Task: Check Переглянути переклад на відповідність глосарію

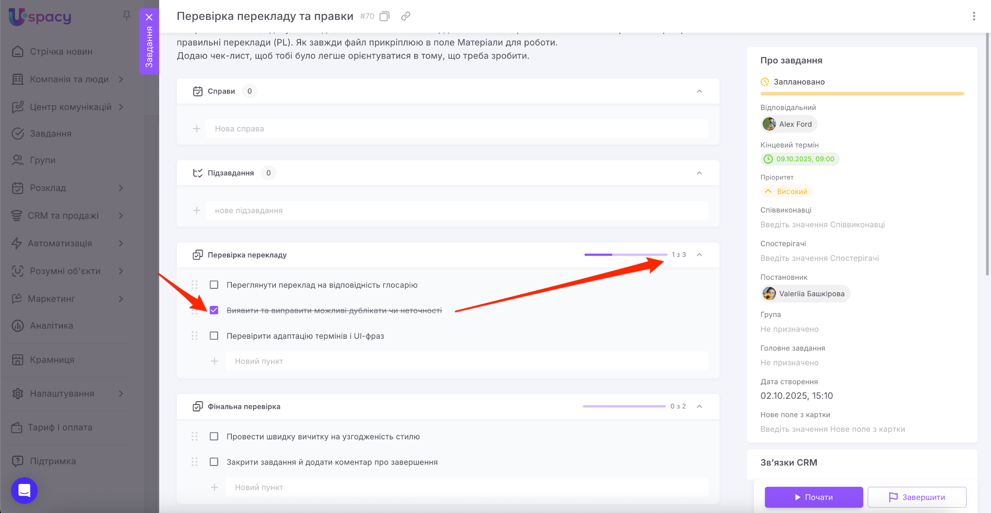Action: 214,285
